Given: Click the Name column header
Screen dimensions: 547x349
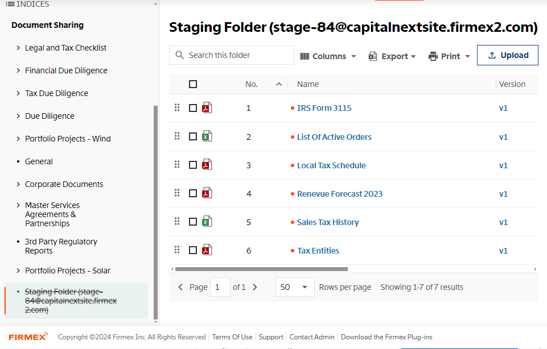Looking at the screenshot, I should click(308, 84).
